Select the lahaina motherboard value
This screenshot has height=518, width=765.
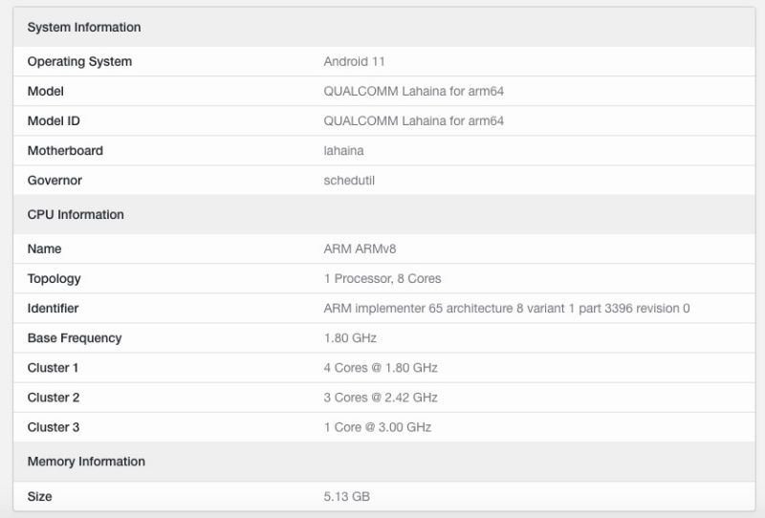tap(343, 151)
